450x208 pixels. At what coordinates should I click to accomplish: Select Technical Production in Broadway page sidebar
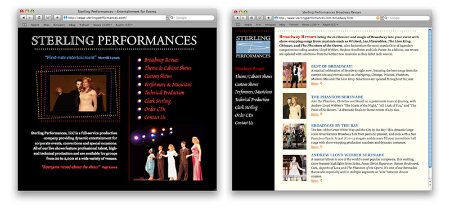252,100
